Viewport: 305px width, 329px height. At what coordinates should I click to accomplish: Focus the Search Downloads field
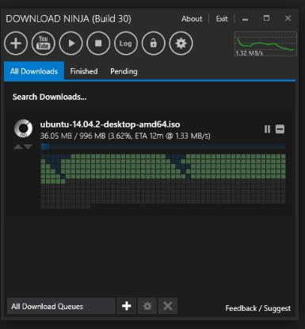150,97
